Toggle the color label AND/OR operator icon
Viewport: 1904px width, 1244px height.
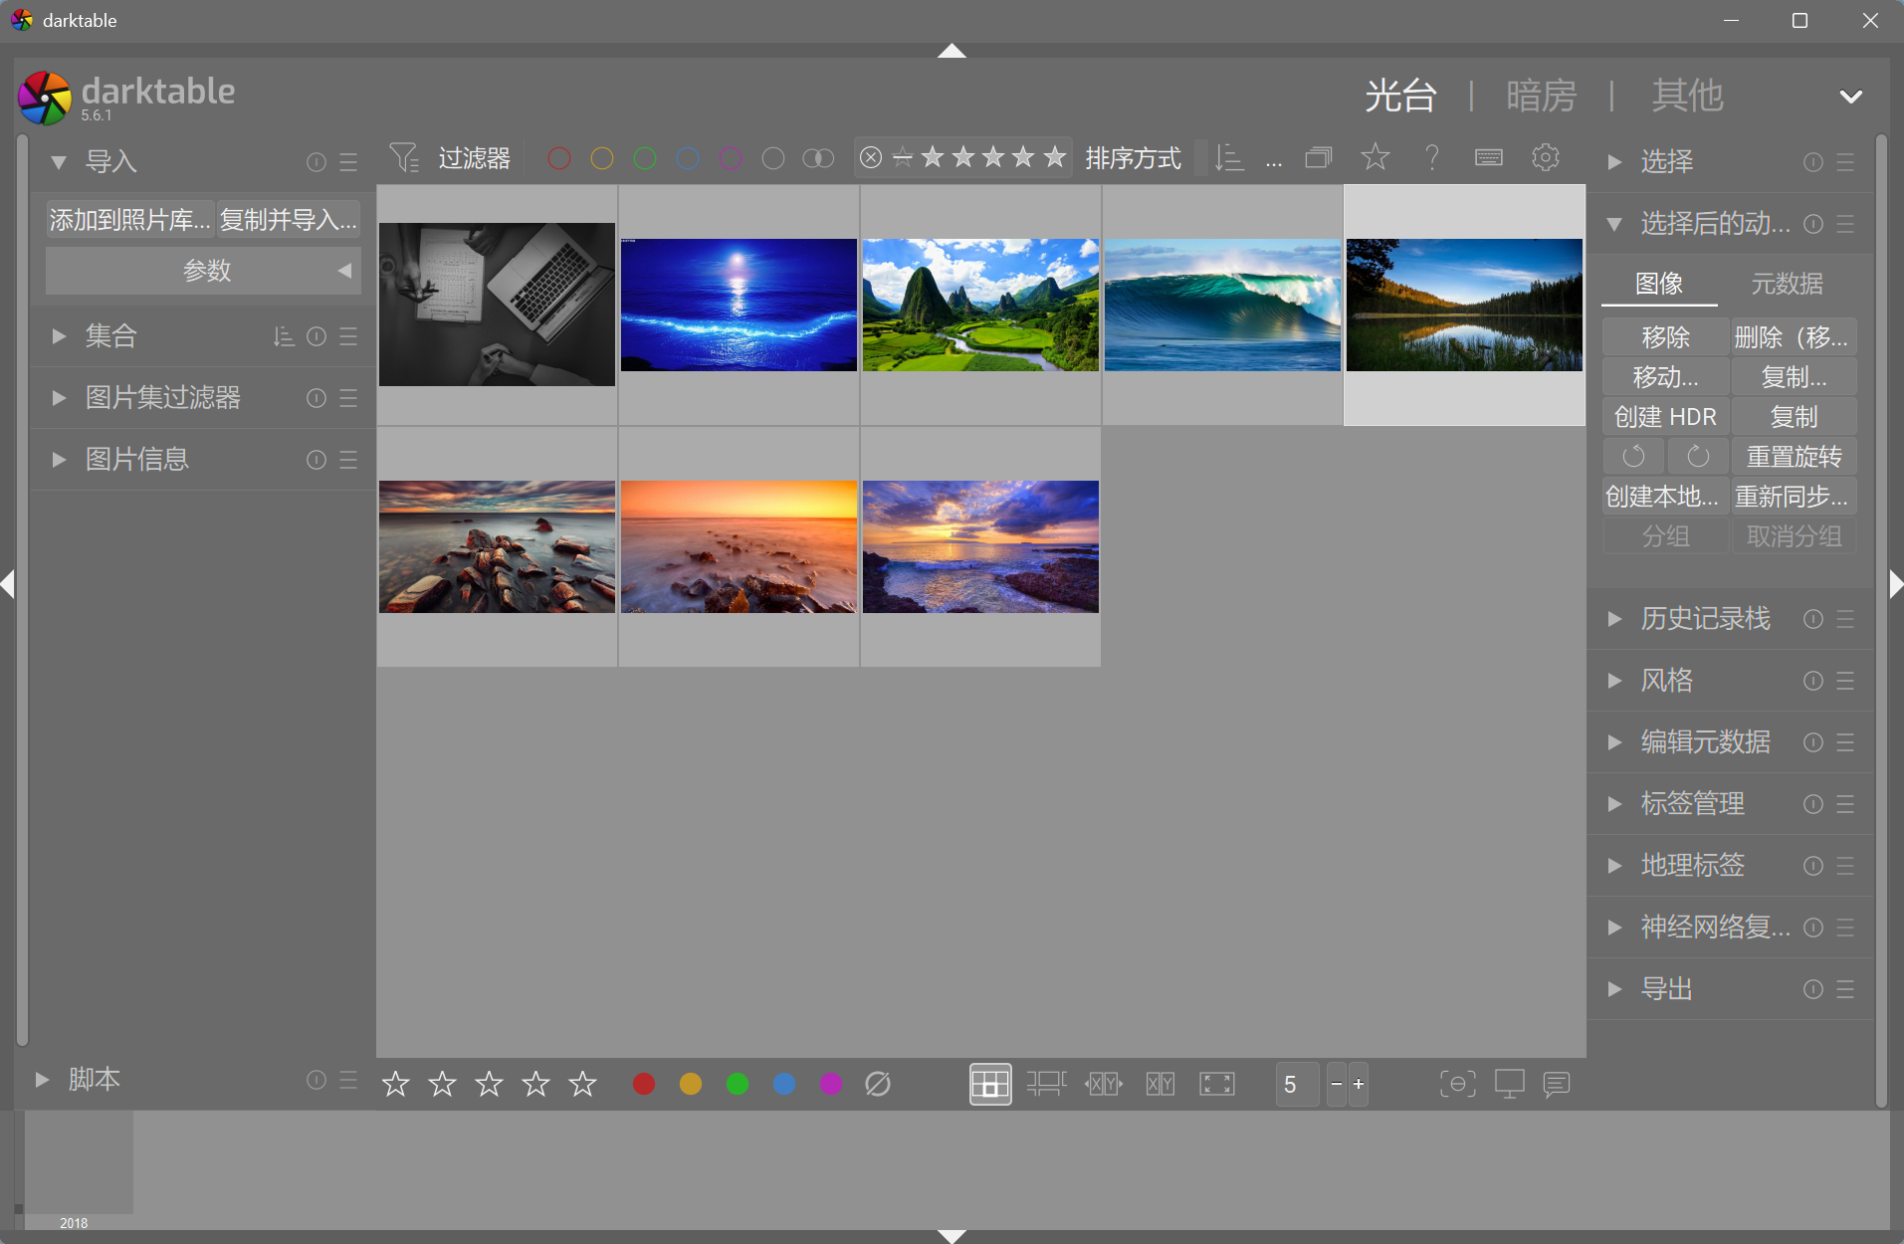[818, 157]
